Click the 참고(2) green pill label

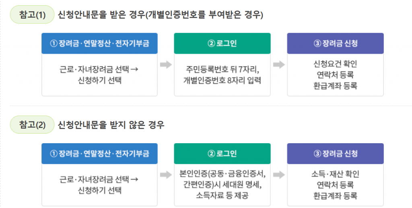click(32, 125)
